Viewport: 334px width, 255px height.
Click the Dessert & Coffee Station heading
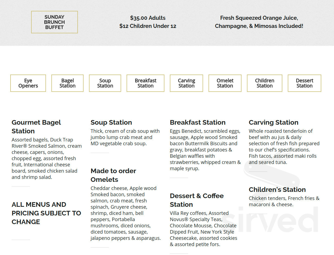[x=197, y=200]
